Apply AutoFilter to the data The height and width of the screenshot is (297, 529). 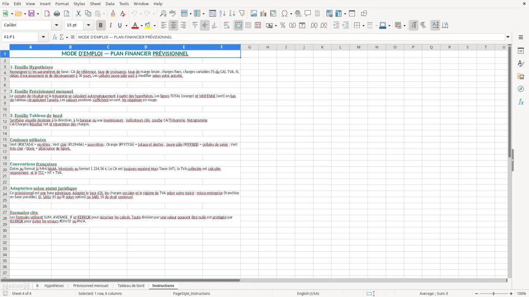(x=242, y=14)
